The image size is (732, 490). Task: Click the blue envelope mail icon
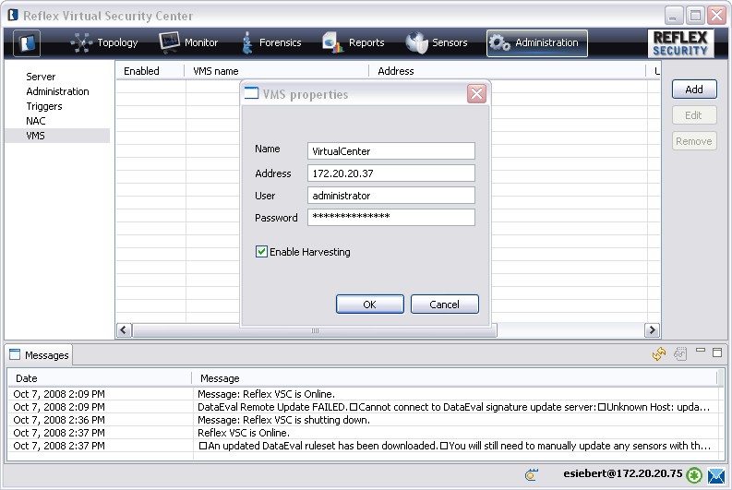coord(715,474)
